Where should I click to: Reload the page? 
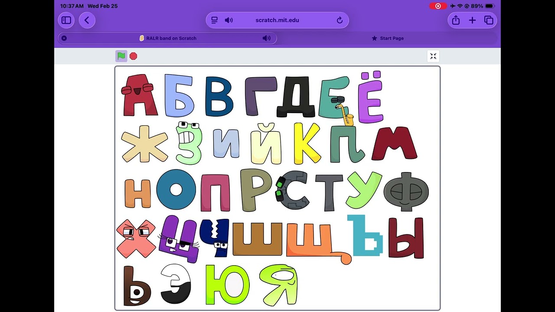coord(340,20)
